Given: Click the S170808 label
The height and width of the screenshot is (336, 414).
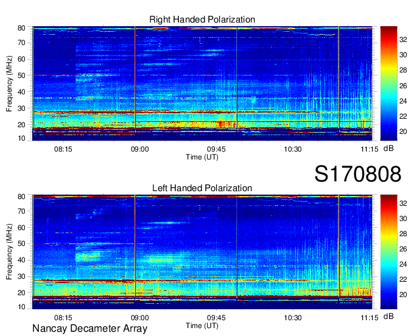Looking at the screenshot, I should (358, 174).
